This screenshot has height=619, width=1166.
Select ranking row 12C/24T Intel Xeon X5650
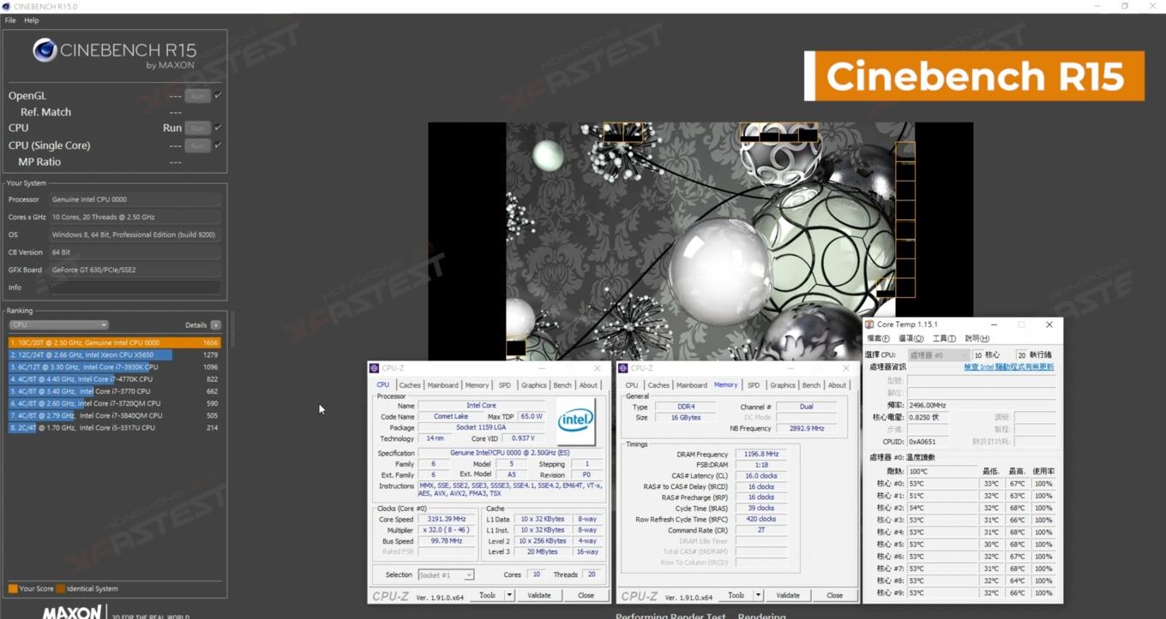pyautogui.click(x=114, y=354)
